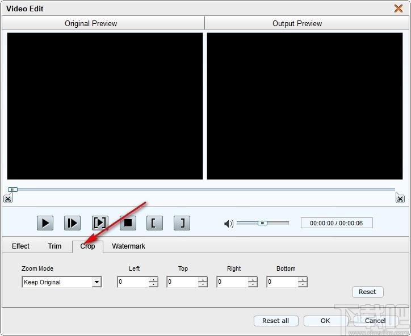
Task: Click the Cancel button
Action: tap(375, 321)
